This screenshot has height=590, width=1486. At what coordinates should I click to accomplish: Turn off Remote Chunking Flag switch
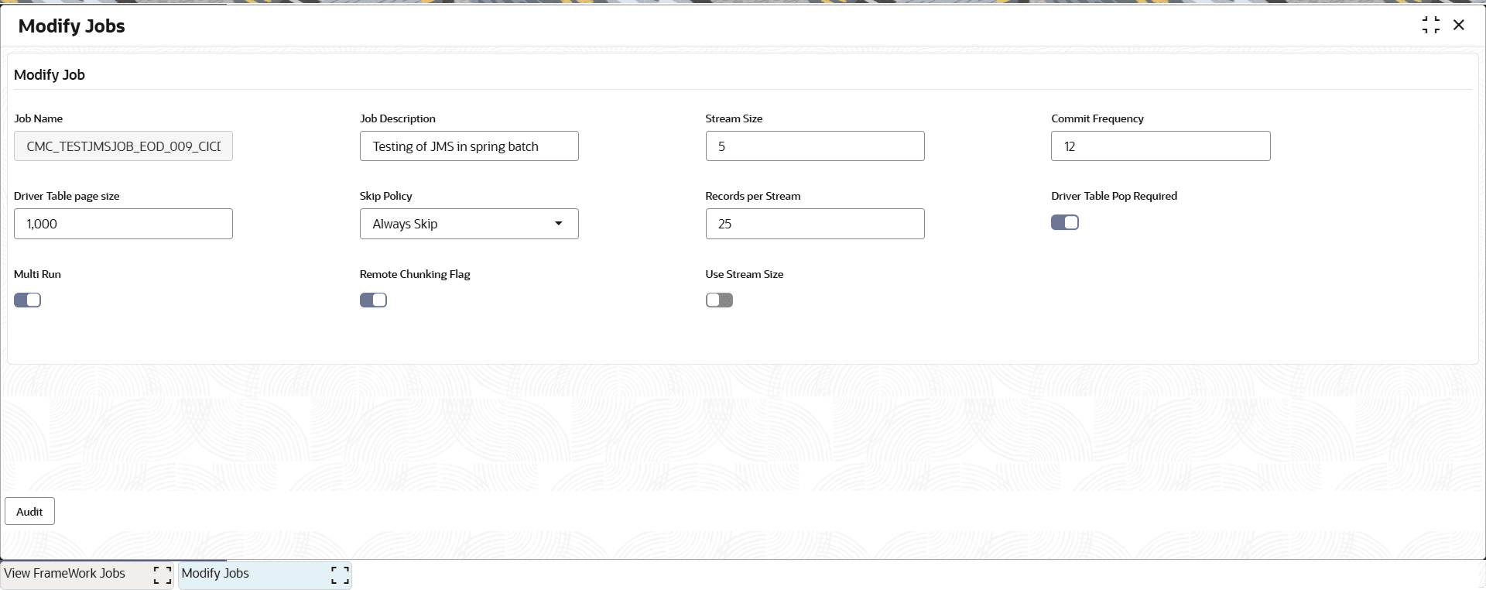(x=373, y=300)
